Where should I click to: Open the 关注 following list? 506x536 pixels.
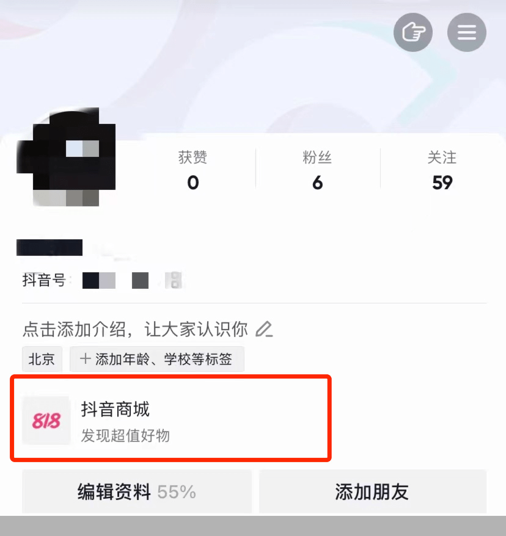coord(442,170)
